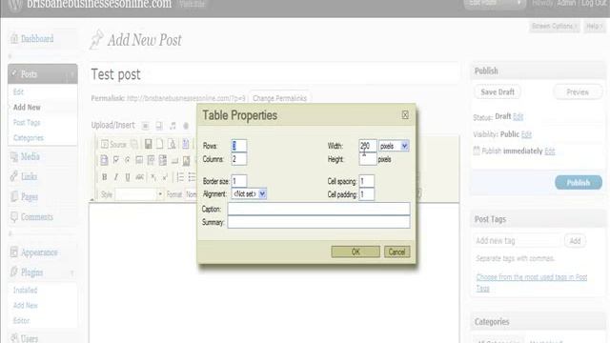Viewport: 610px width, 343px height.
Task: Click the Source toolbar button
Action: 113,144
